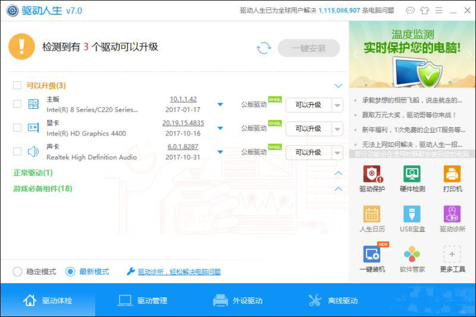Click 可以升级 button for 主板 driver
Screen dimensions: 476x317
pos(308,105)
